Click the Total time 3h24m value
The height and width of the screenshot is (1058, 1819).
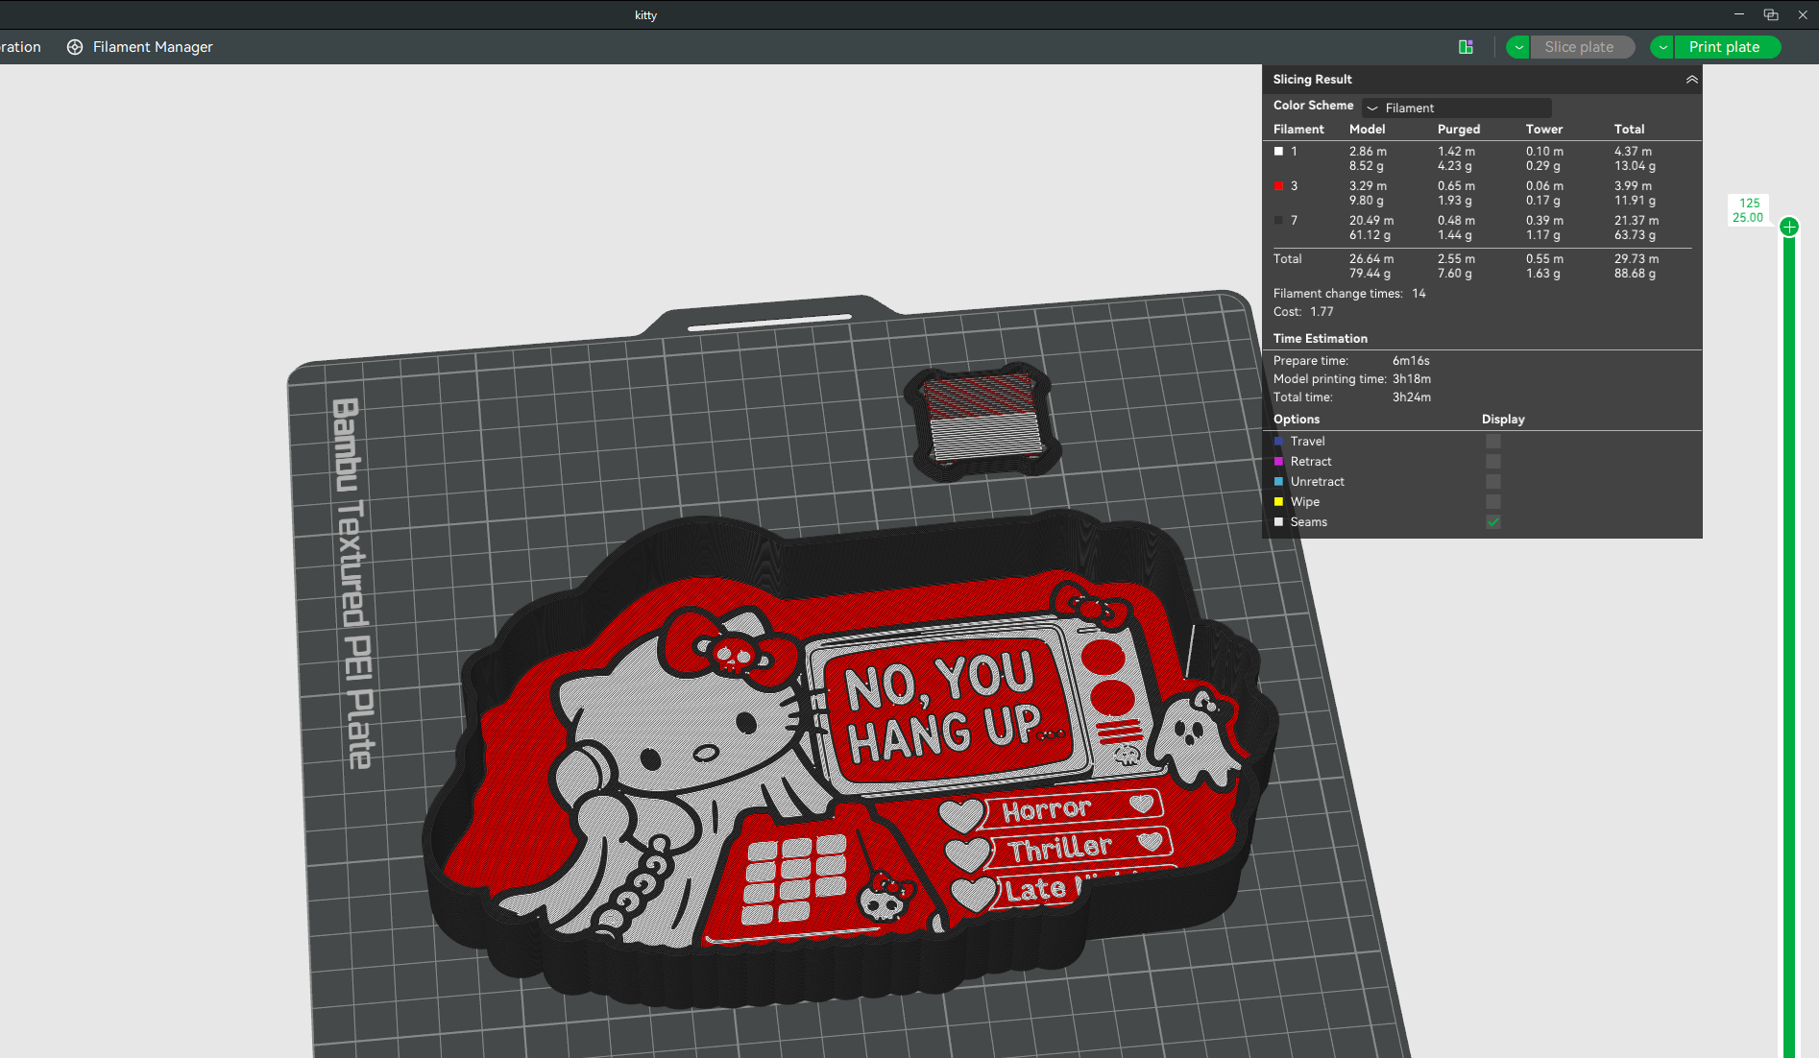(x=1412, y=397)
